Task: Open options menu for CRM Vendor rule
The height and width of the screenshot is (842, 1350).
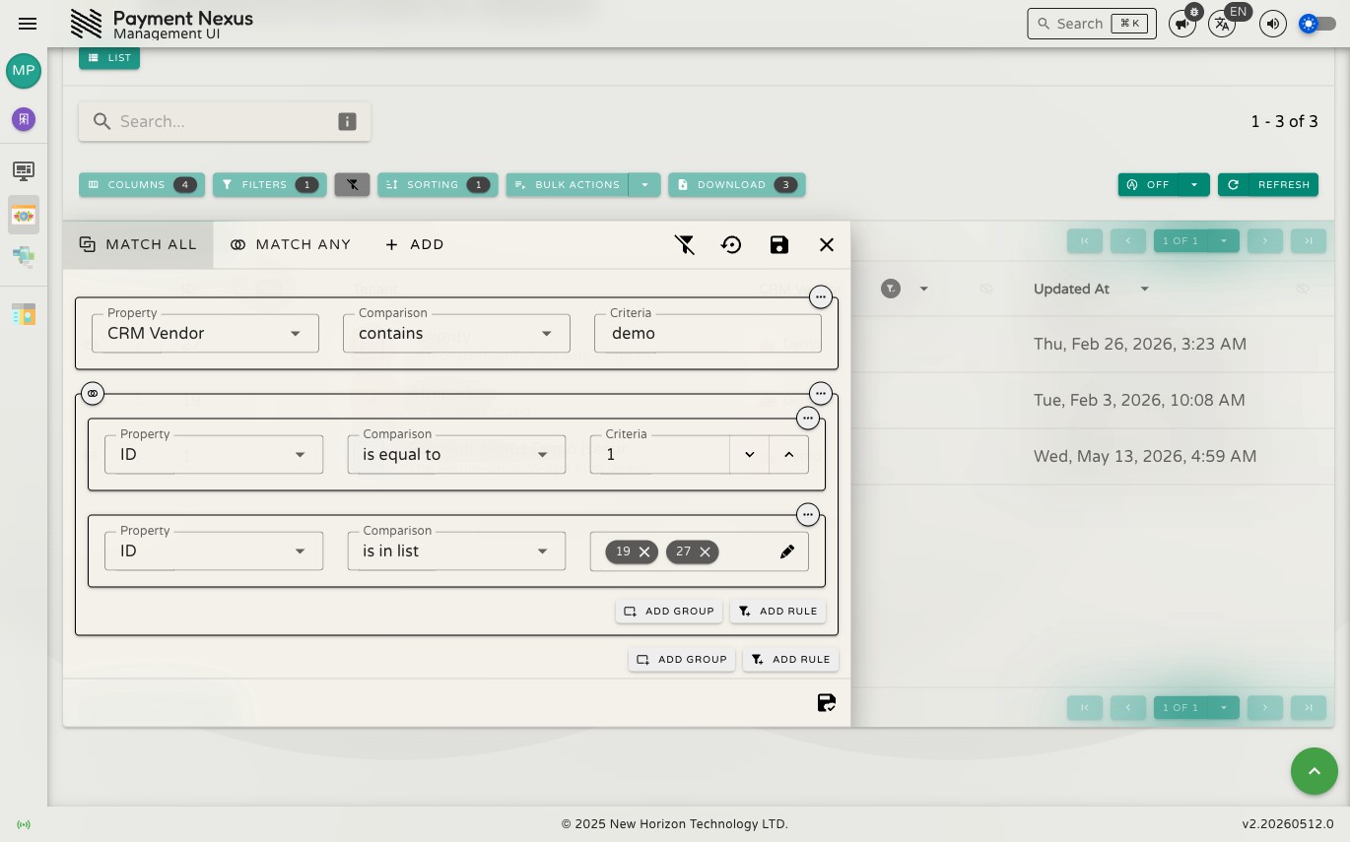Action: (x=821, y=296)
